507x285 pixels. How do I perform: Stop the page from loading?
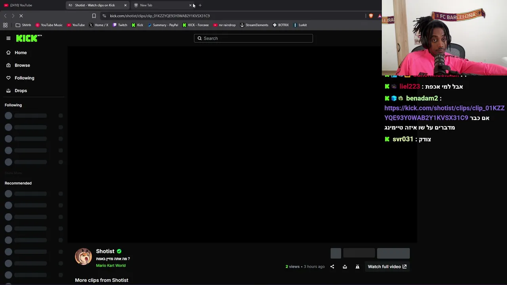pyautogui.click(x=21, y=16)
